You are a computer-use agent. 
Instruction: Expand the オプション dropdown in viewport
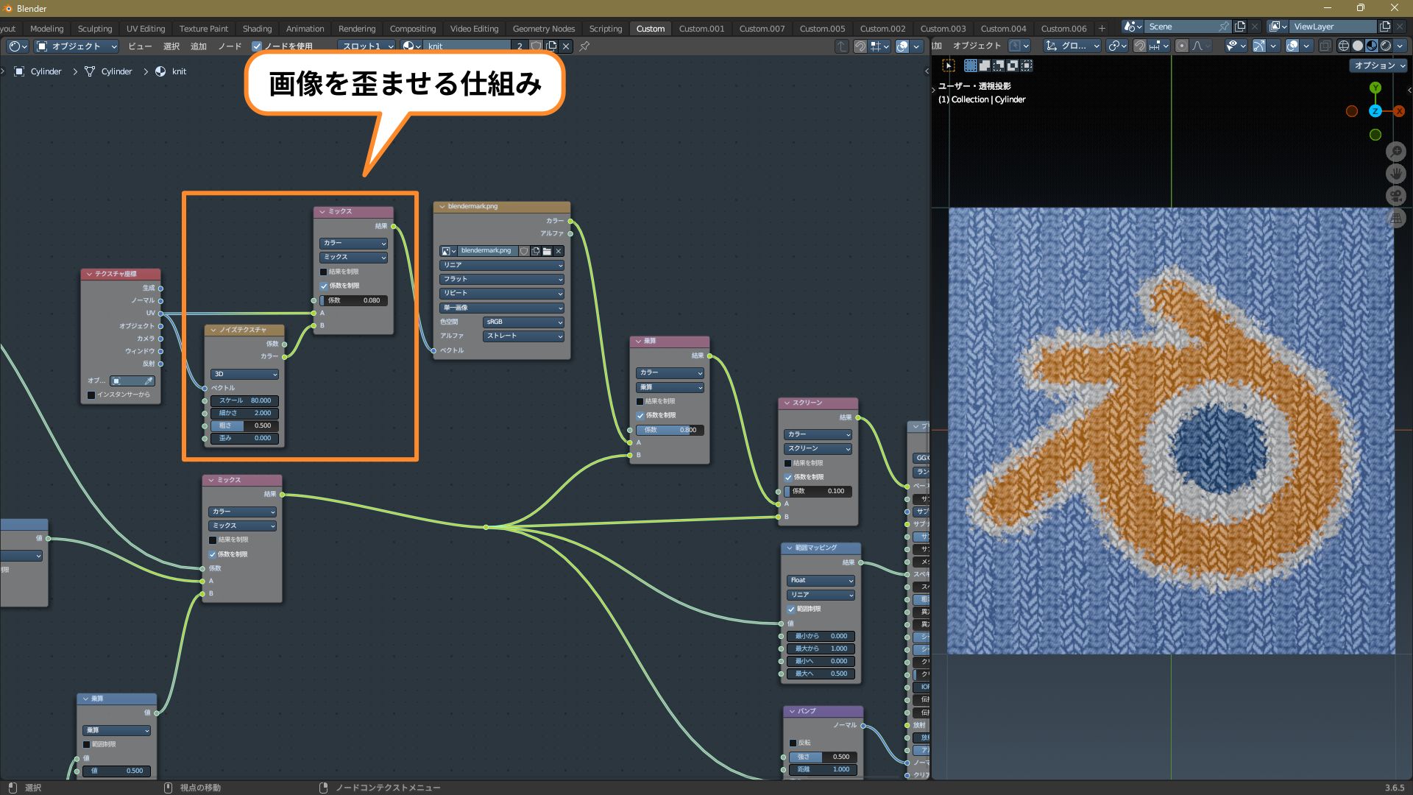1378,66
